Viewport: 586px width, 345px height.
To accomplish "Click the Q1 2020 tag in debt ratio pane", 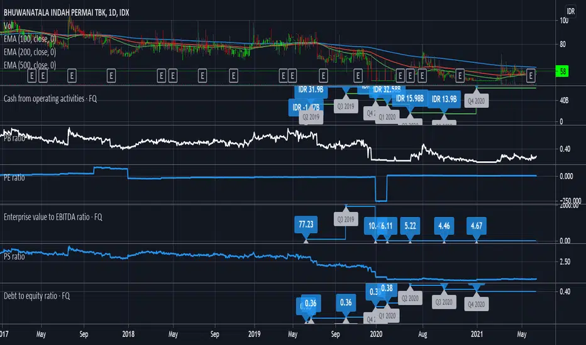I will tap(387, 316).
